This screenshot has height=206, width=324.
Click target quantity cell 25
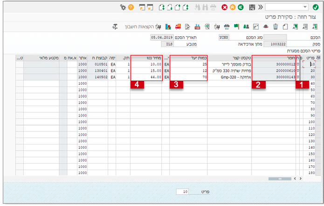point(188,64)
